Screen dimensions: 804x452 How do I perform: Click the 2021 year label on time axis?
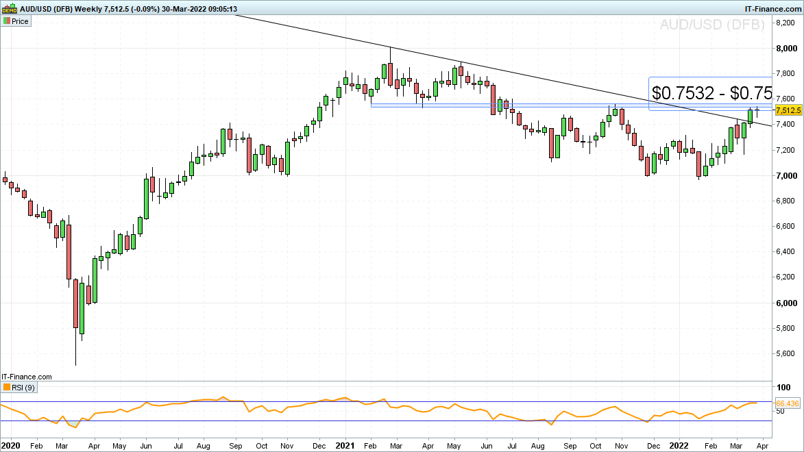[345, 445]
